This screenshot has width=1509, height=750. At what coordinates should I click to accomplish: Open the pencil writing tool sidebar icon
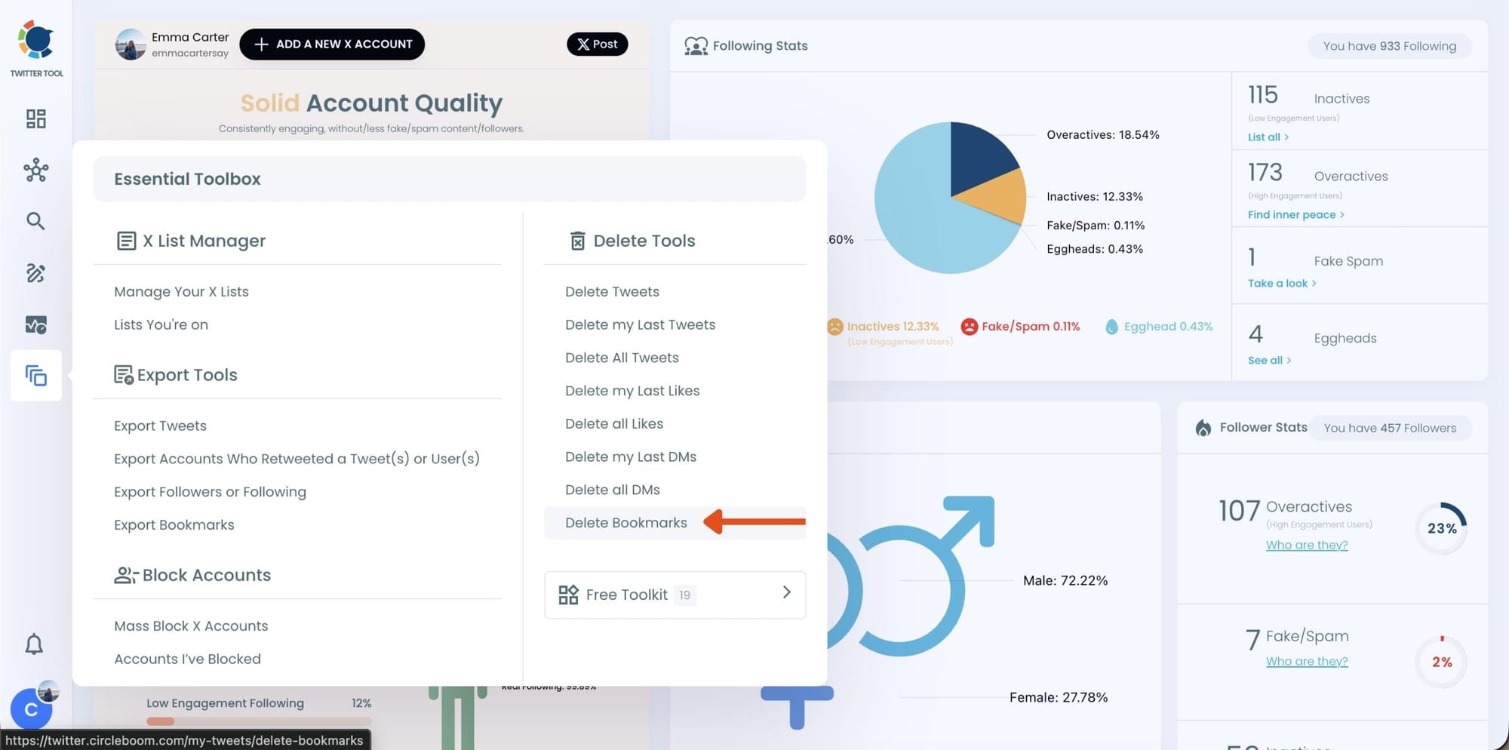pyautogui.click(x=36, y=273)
